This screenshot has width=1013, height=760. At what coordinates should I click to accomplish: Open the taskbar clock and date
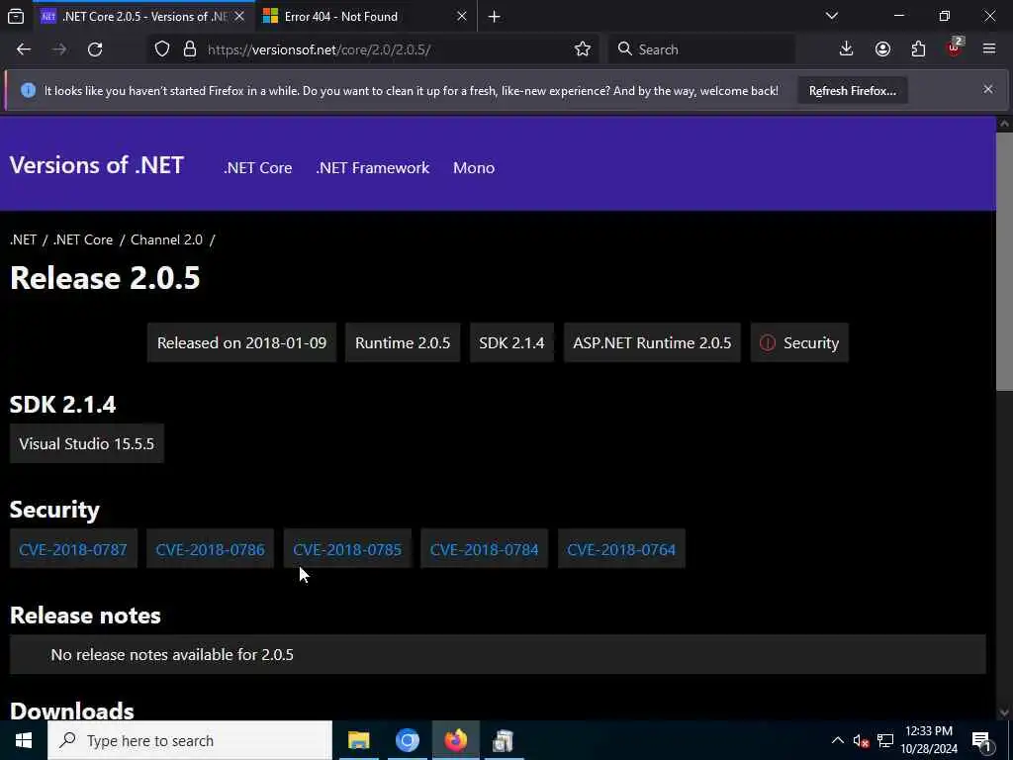click(929, 740)
